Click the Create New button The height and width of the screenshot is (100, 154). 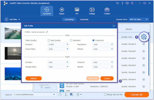93,78
